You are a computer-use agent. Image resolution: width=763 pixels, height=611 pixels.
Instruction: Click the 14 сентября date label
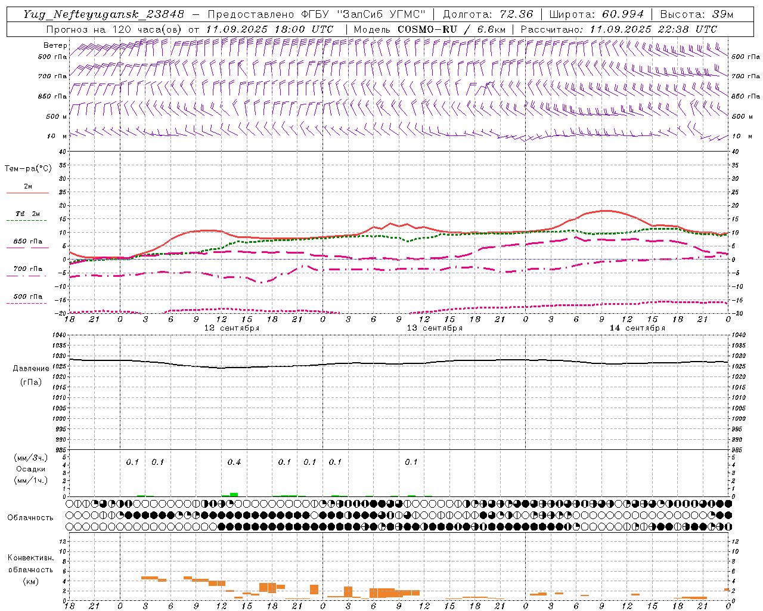click(637, 328)
